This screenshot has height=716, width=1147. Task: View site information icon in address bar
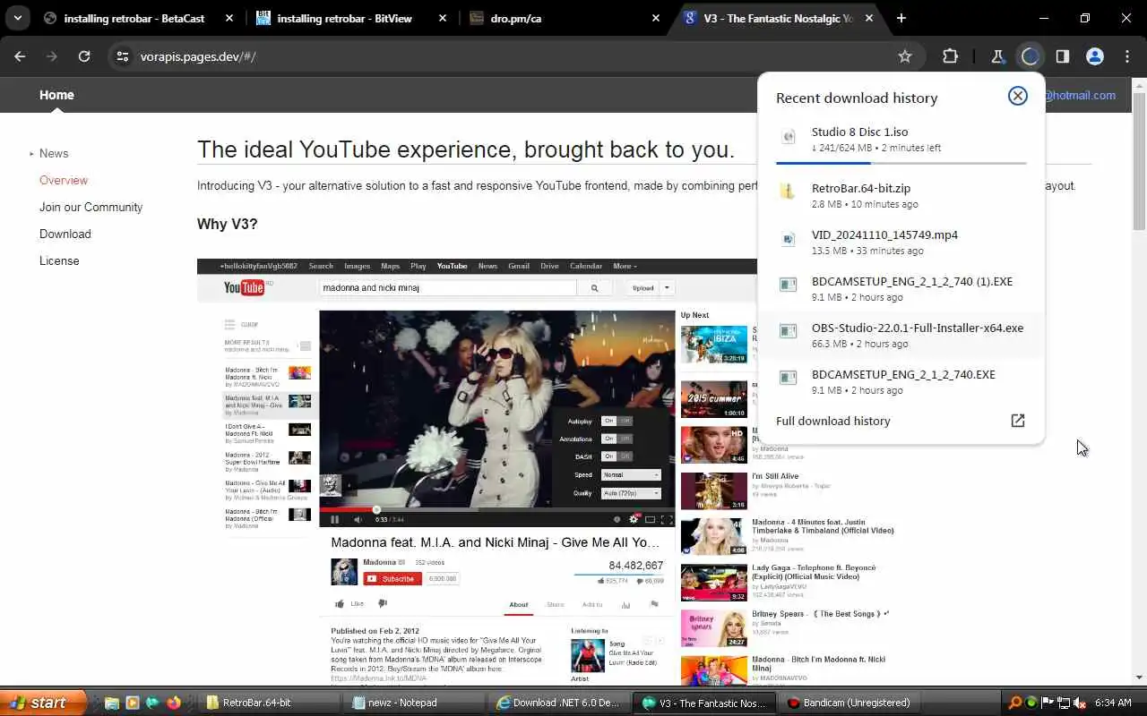[x=122, y=56]
